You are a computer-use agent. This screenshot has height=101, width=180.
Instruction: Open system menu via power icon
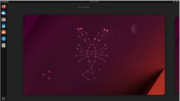(179, 2)
